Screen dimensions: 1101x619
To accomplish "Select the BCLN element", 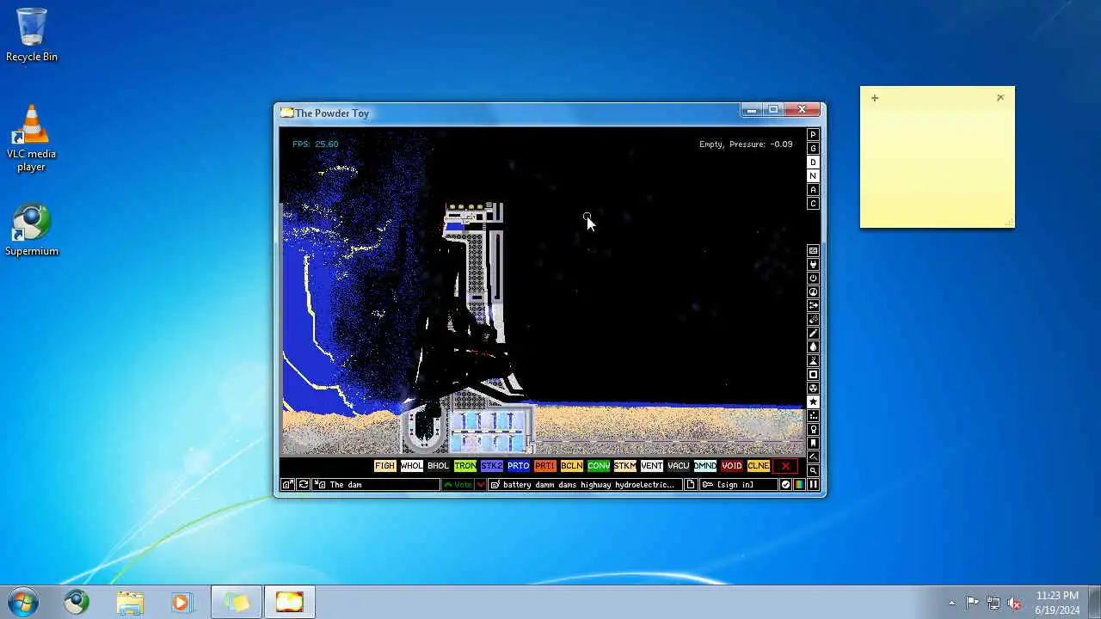I will tap(571, 466).
